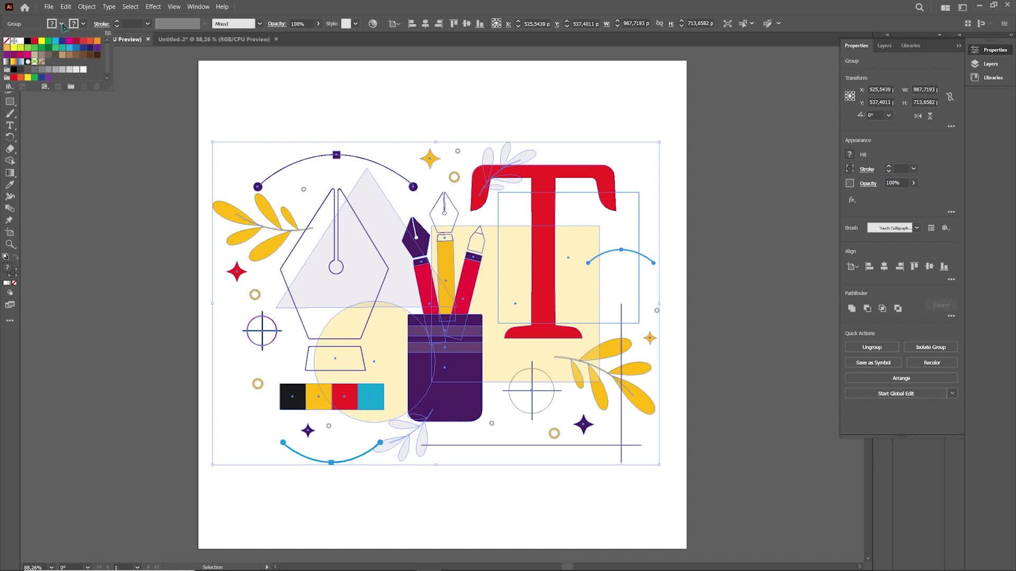This screenshot has width=1016, height=571.
Task: Select the Type tool
Action: (x=10, y=125)
